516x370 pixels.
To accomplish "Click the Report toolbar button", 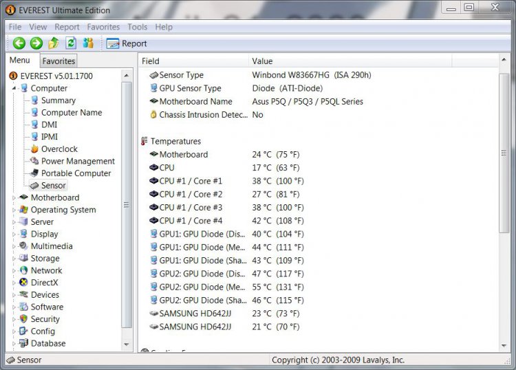I will click(x=127, y=43).
